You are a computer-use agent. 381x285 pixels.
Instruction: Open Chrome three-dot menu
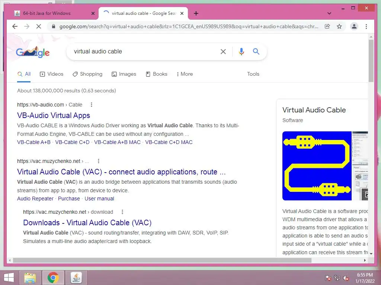tap(366, 26)
